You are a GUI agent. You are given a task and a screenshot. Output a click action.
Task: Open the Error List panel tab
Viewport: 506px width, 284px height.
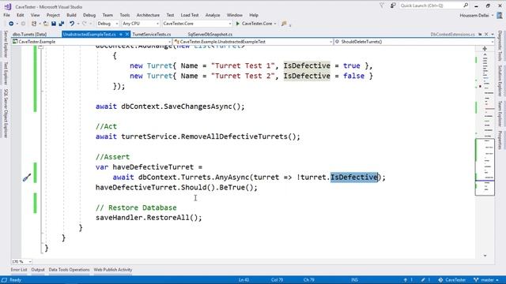coord(19,270)
